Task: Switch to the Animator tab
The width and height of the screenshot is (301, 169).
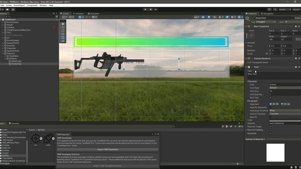Action: click(x=79, y=14)
